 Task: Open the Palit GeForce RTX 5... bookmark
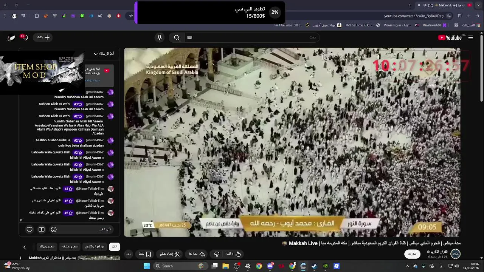(292, 25)
